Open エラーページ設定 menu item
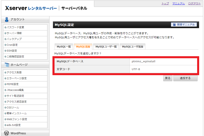204x136 pixels. click(25, 78)
